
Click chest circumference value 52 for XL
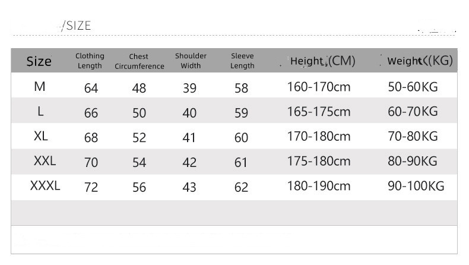[139, 138]
